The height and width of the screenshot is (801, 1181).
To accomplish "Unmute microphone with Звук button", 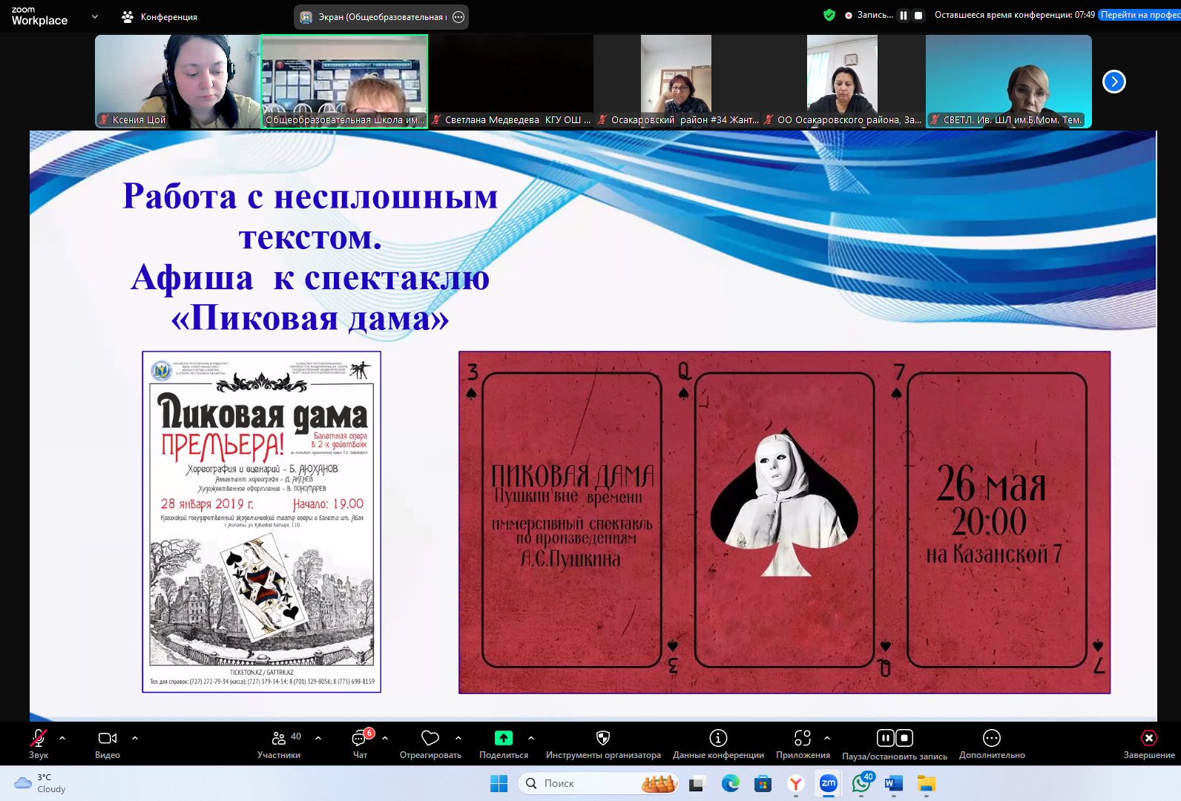I will click(x=39, y=739).
